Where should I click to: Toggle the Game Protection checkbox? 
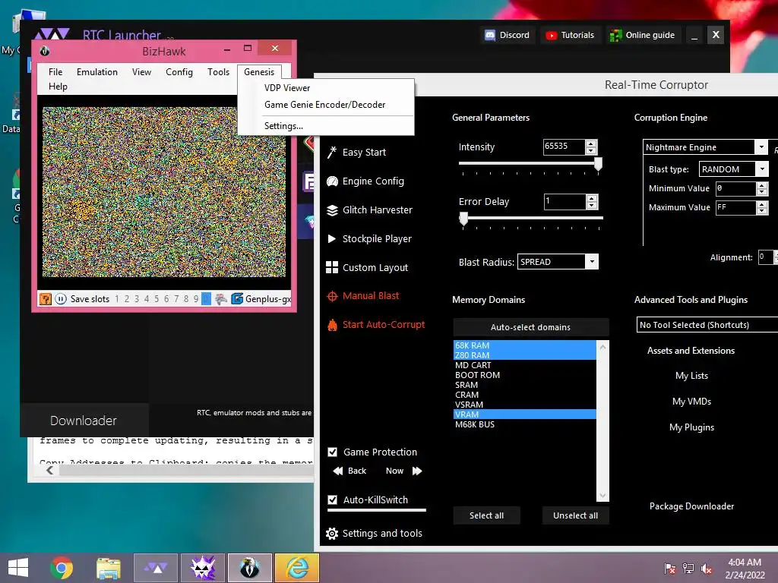click(333, 452)
